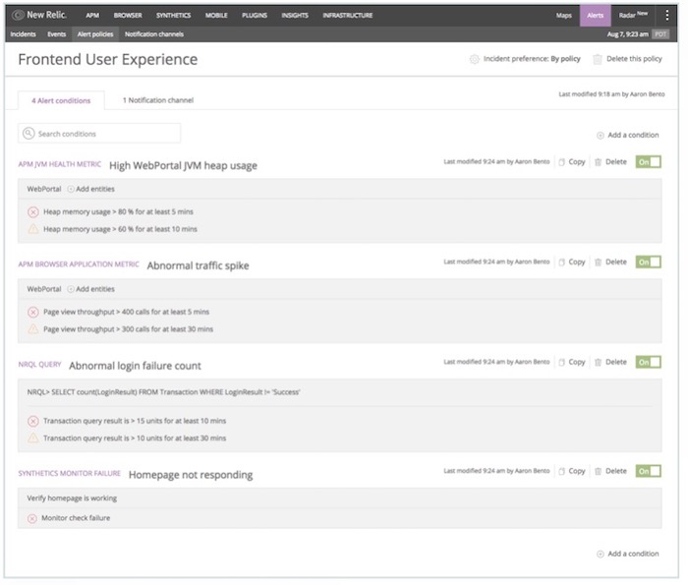Click Verify homepage is working monitor name
688x585 pixels.
72,498
